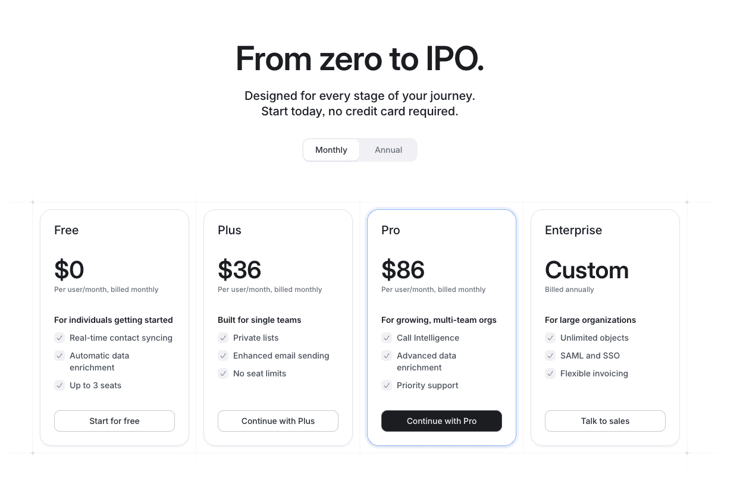Click the checkmark beside Private lists
Image resolution: width=740 pixels, height=484 pixels.
coord(223,338)
